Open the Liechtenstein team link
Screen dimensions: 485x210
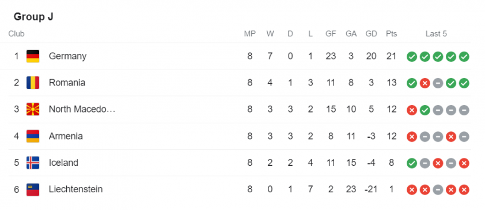click(x=76, y=189)
